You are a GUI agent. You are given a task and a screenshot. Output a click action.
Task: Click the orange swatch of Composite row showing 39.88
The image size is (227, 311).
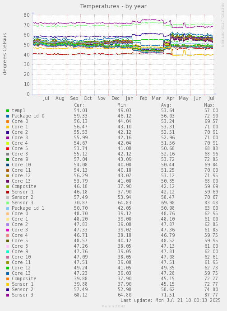[8, 279]
